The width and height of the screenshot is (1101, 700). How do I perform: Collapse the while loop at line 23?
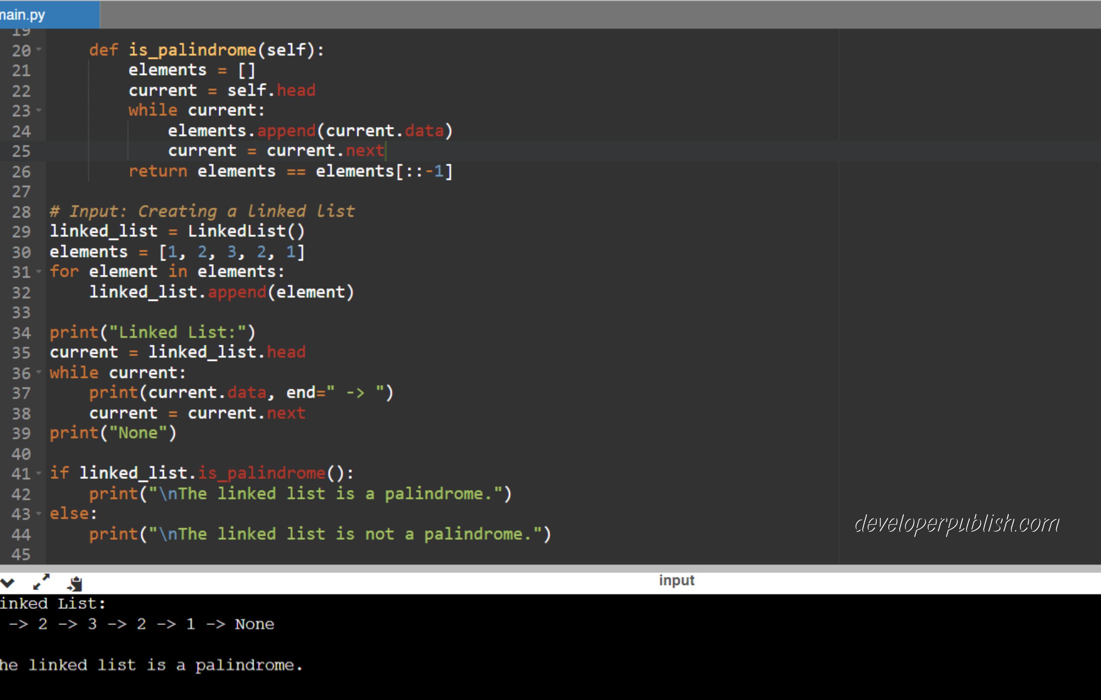click(x=39, y=110)
